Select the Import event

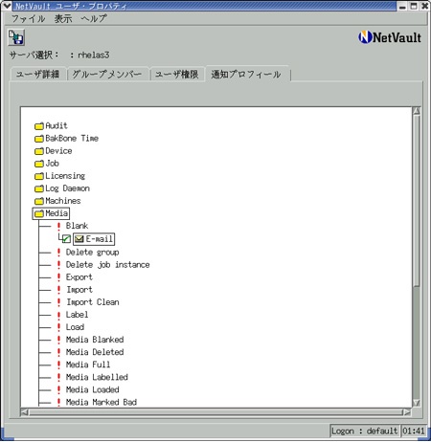click(79, 290)
